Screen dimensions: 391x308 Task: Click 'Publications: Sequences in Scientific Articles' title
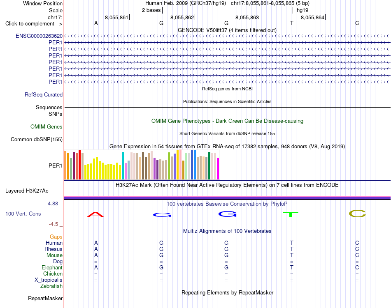(x=227, y=101)
